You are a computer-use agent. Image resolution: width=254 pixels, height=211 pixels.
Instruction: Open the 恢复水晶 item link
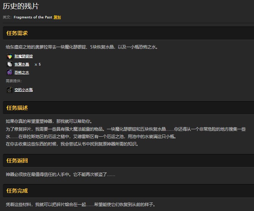click(22, 64)
